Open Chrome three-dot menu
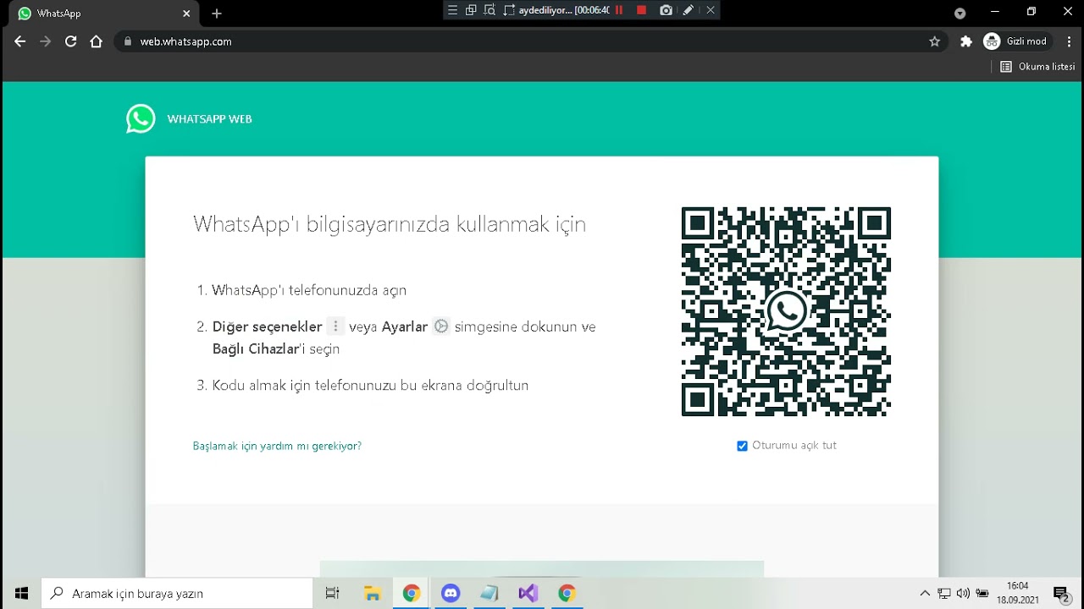1084x609 pixels. [x=1070, y=41]
